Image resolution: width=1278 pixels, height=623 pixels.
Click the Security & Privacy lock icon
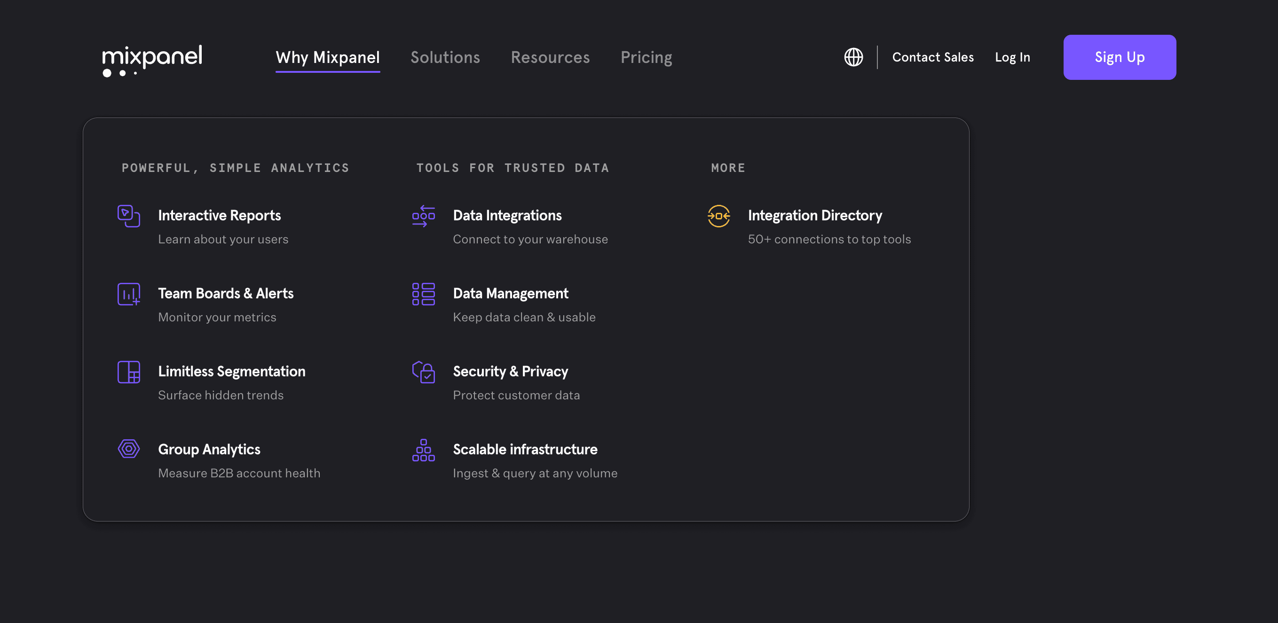[x=423, y=372]
